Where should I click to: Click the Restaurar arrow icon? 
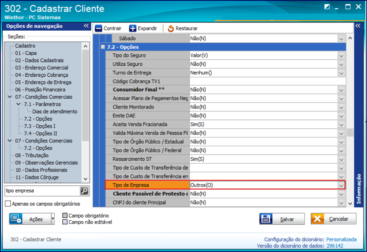click(171, 28)
